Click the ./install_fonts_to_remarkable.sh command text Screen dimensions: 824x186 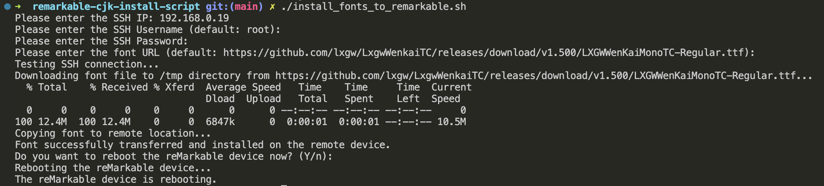point(374,7)
